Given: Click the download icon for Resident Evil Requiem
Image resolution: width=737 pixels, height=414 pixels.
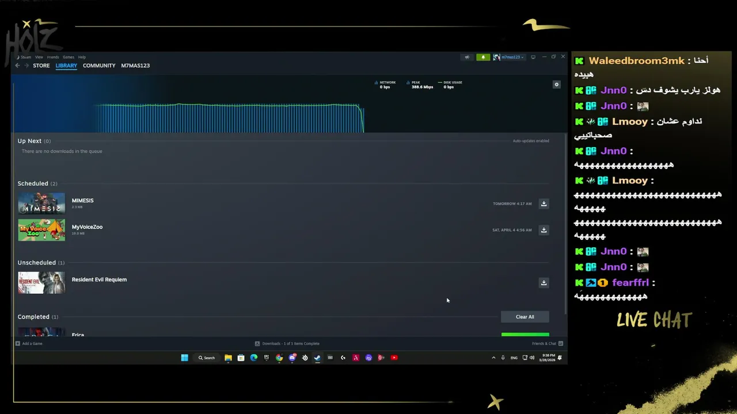Looking at the screenshot, I should click(x=544, y=282).
